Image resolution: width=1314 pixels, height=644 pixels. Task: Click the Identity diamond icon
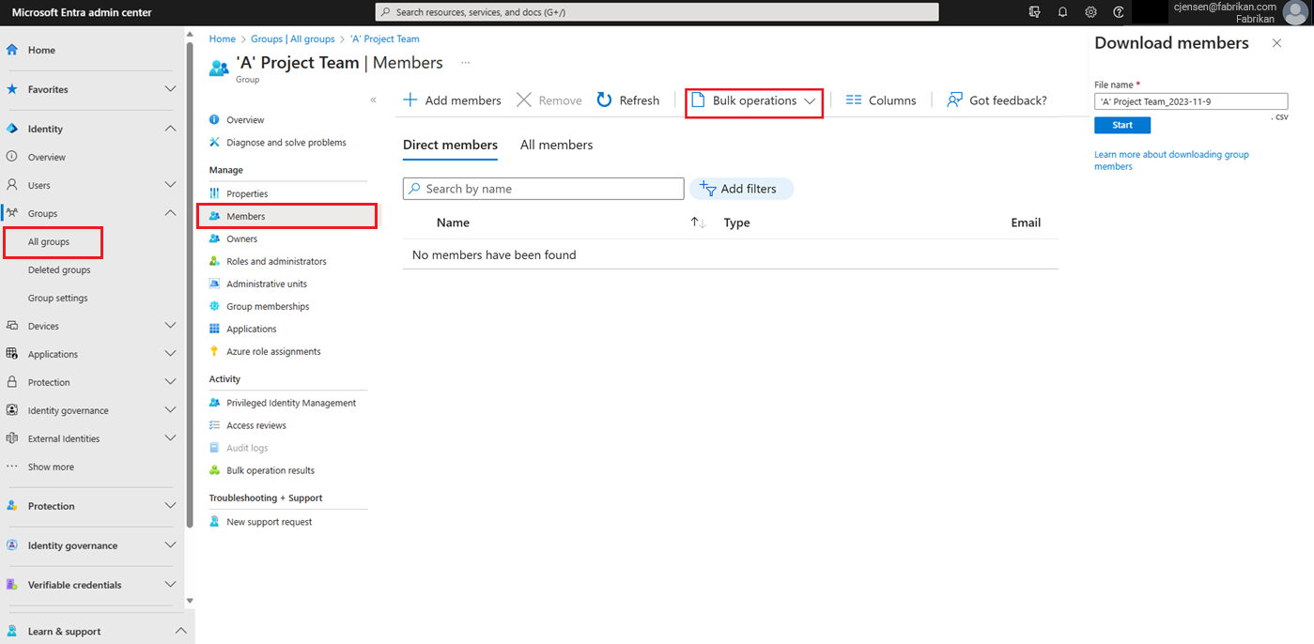tap(12, 129)
